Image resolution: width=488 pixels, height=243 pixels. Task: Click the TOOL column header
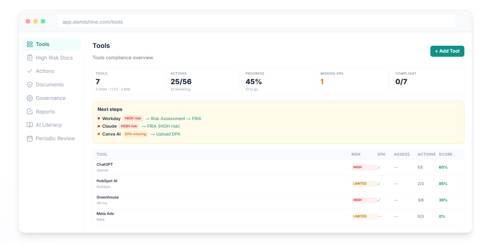coord(102,154)
